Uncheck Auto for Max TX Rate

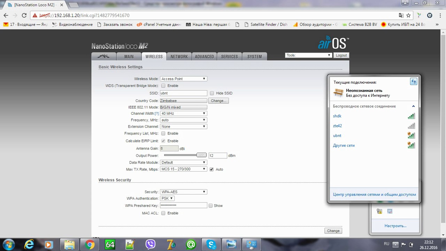pos(212,169)
